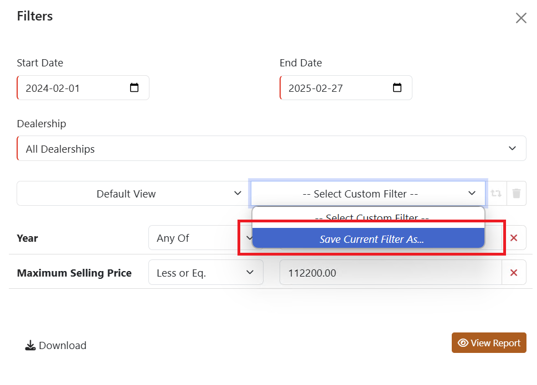Remove the Maximum Selling Price filter
537x385 pixels.
(514, 273)
